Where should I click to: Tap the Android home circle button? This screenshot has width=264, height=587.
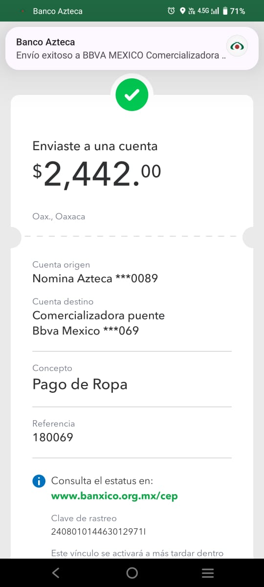pos(132,573)
